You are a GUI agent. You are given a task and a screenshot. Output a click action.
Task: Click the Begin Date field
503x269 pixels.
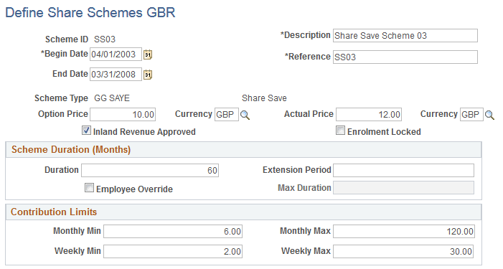pos(116,55)
